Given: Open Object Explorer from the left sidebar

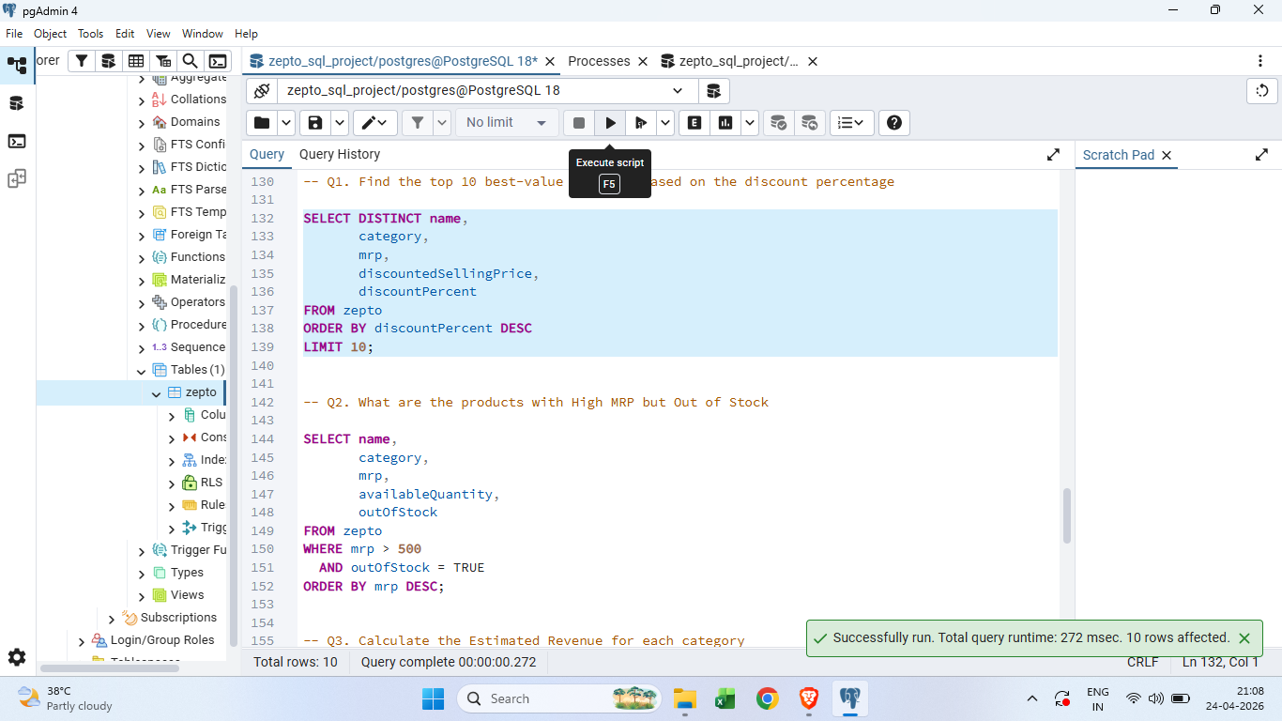Looking at the screenshot, I should pos(17,66).
